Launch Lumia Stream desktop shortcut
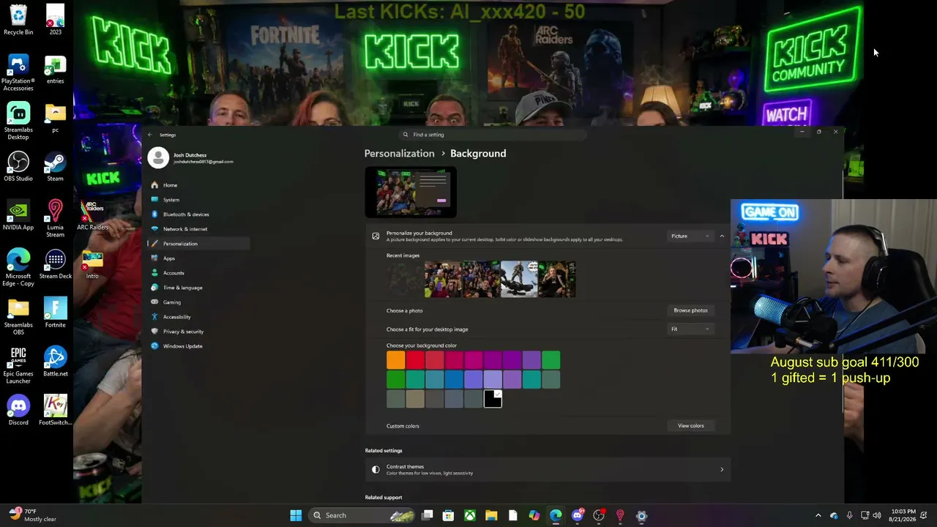 coord(56,219)
